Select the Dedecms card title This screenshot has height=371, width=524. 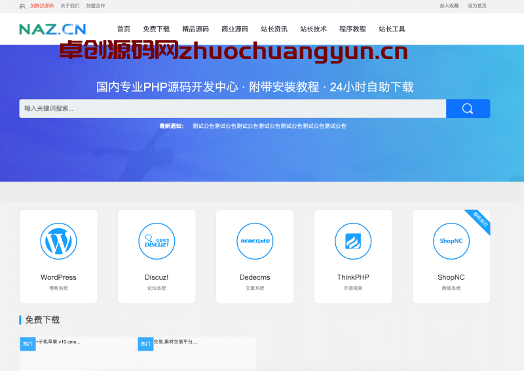255,277
